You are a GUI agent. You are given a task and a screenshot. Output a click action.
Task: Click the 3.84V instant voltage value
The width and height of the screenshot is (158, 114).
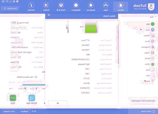coord(87,69)
